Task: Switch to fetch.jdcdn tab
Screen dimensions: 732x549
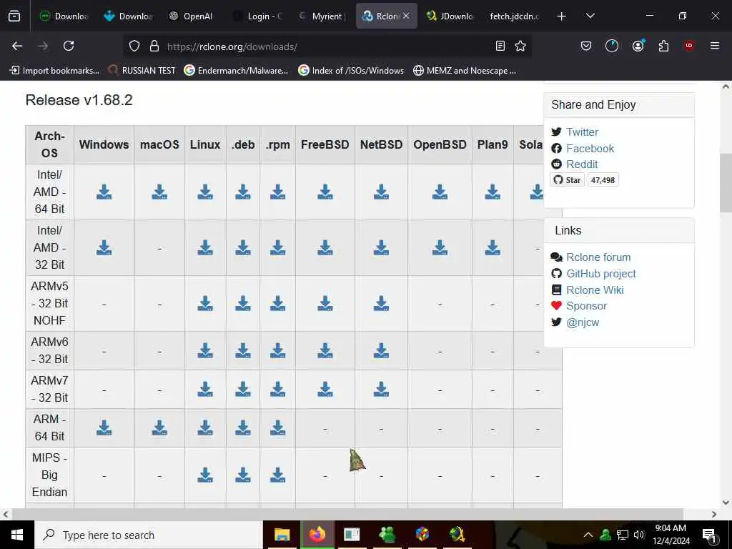Action: (x=515, y=16)
